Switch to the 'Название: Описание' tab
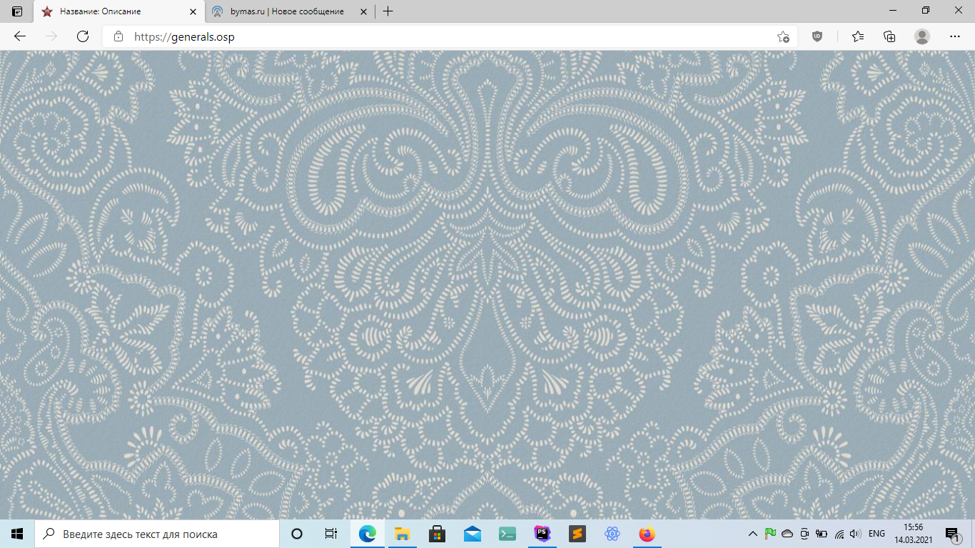Image resolution: width=975 pixels, height=548 pixels. pos(119,11)
